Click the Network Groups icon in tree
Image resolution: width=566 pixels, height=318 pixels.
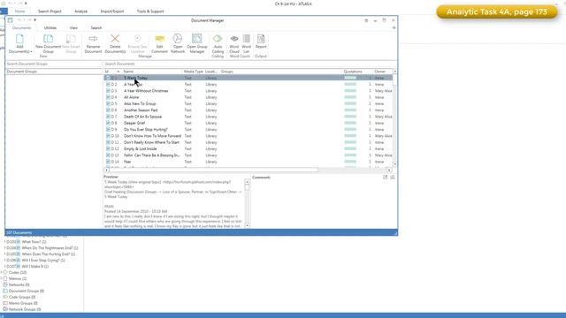click(x=5, y=309)
